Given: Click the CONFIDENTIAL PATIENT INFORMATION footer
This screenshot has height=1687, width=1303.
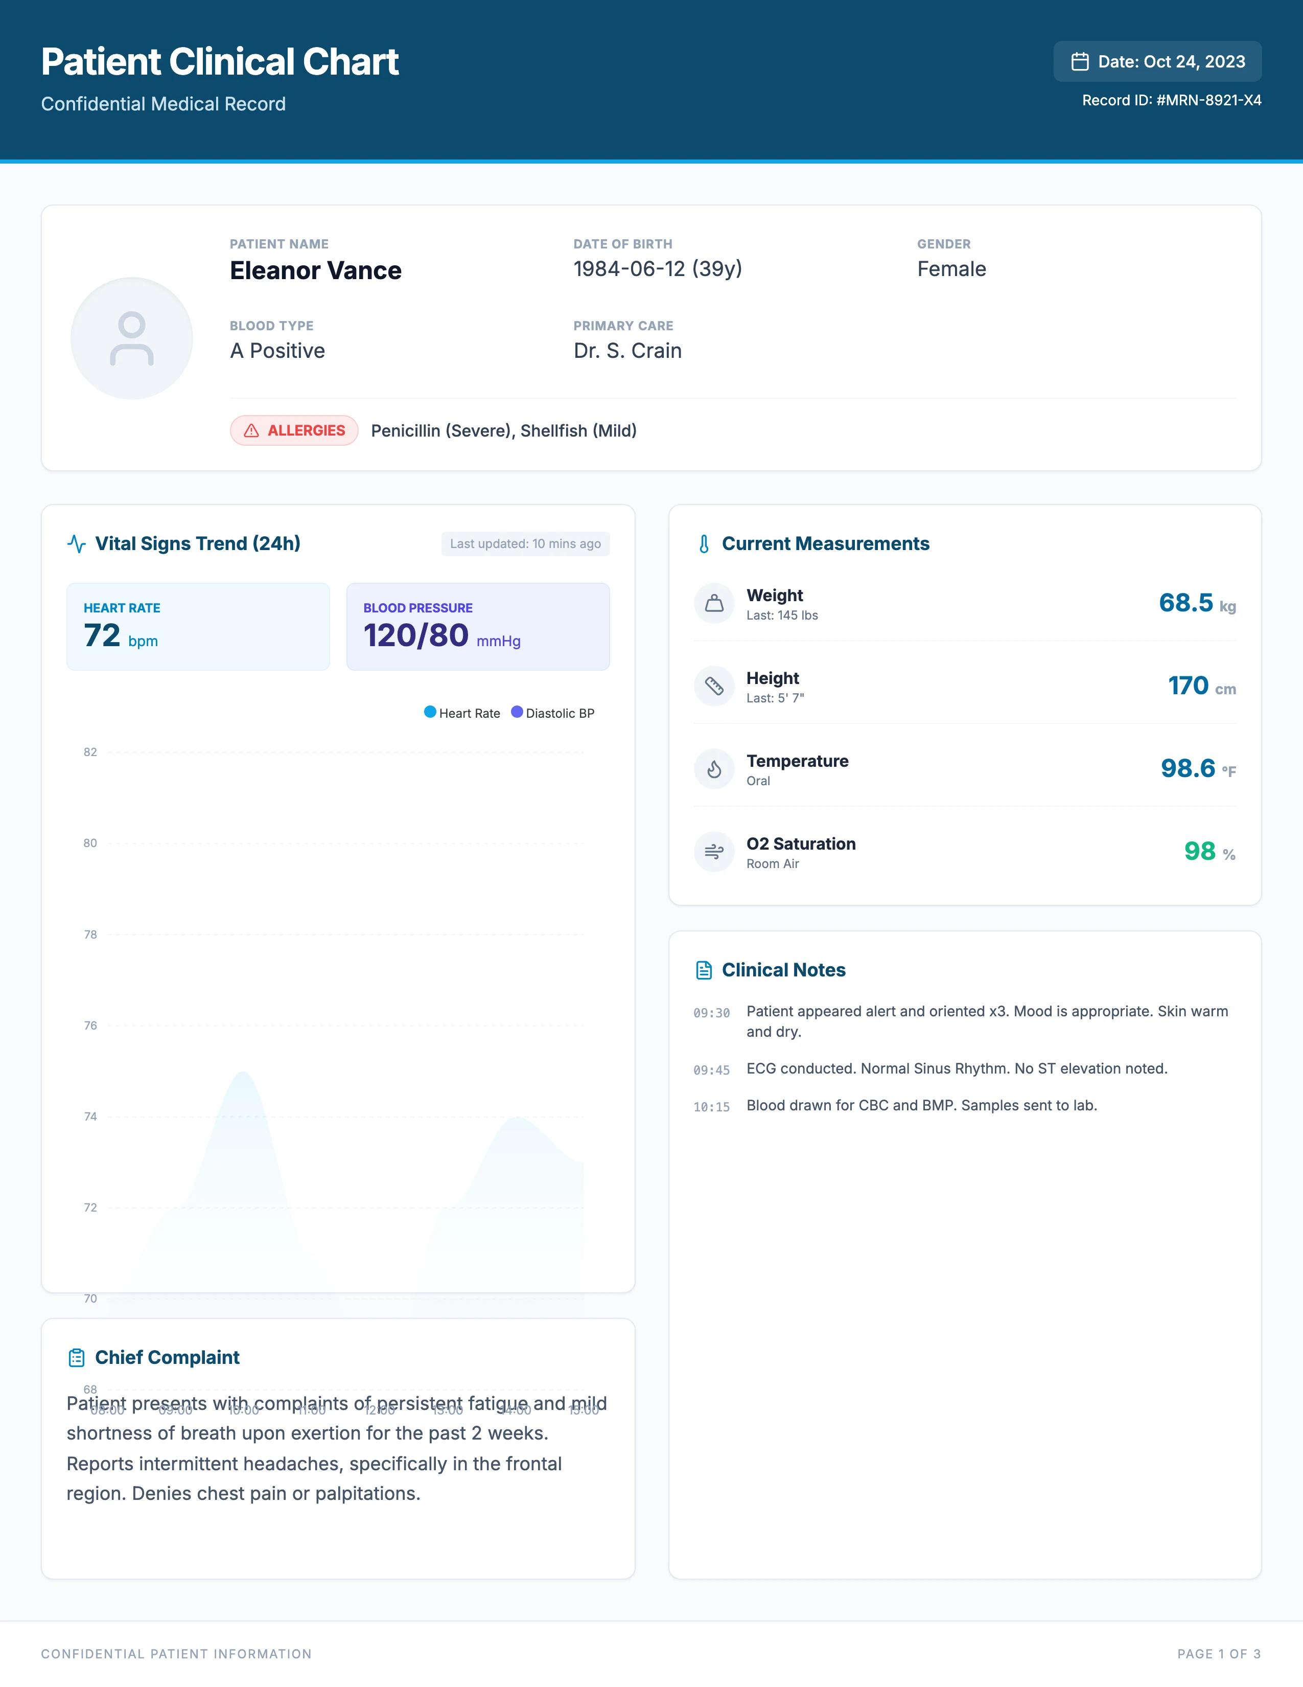Looking at the screenshot, I should pos(177,1654).
